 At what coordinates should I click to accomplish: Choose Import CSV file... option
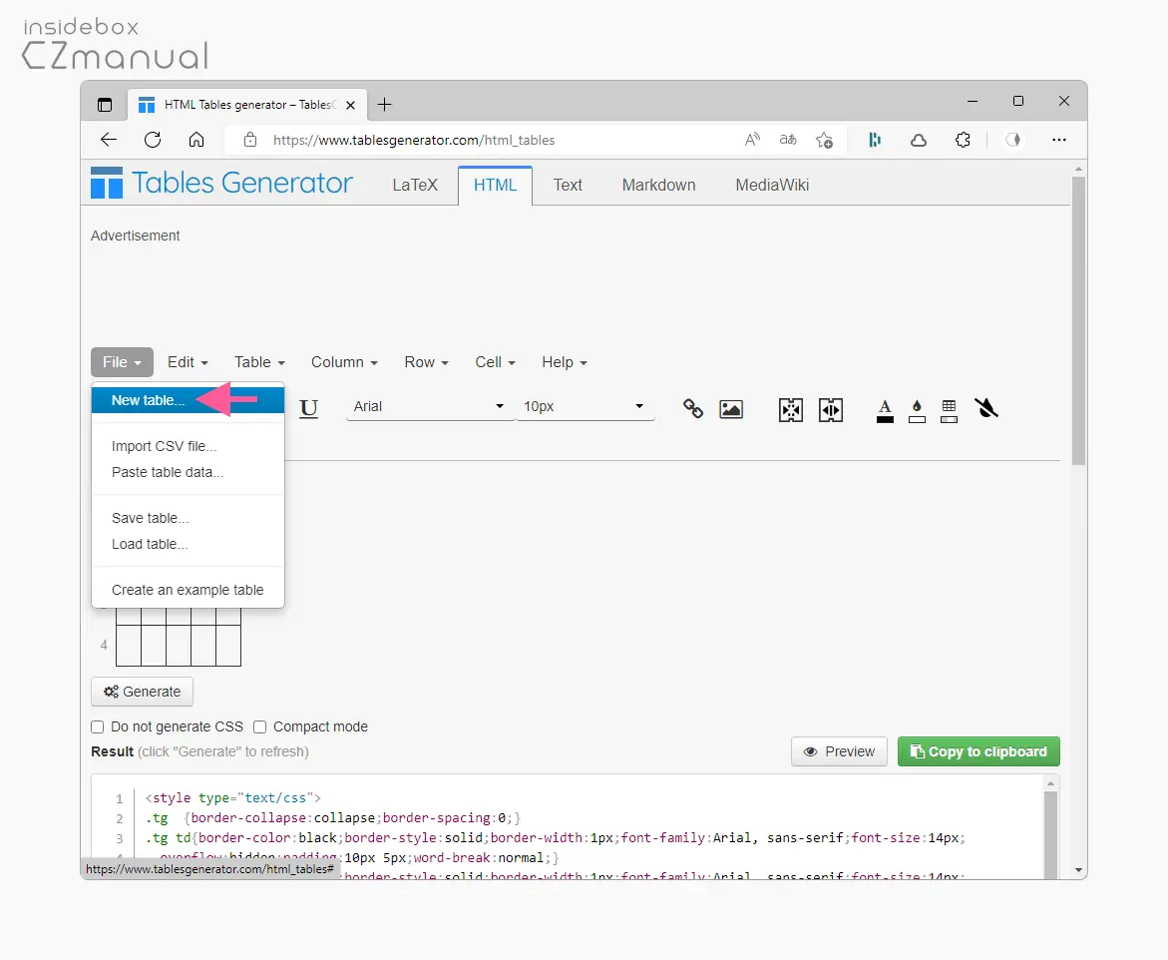pyautogui.click(x=188, y=446)
